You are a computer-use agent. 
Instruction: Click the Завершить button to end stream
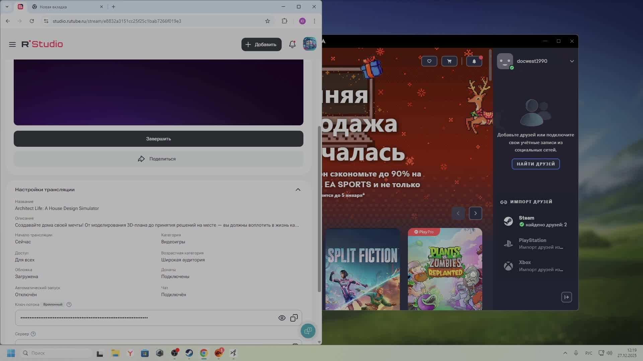pos(158,139)
